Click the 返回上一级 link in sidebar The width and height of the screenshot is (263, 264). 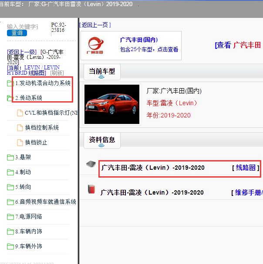tap(22, 52)
